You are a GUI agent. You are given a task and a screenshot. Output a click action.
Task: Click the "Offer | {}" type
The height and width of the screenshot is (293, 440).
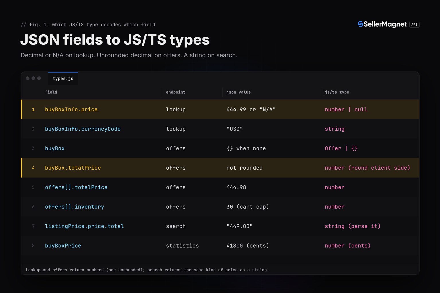click(x=341, y=149)
